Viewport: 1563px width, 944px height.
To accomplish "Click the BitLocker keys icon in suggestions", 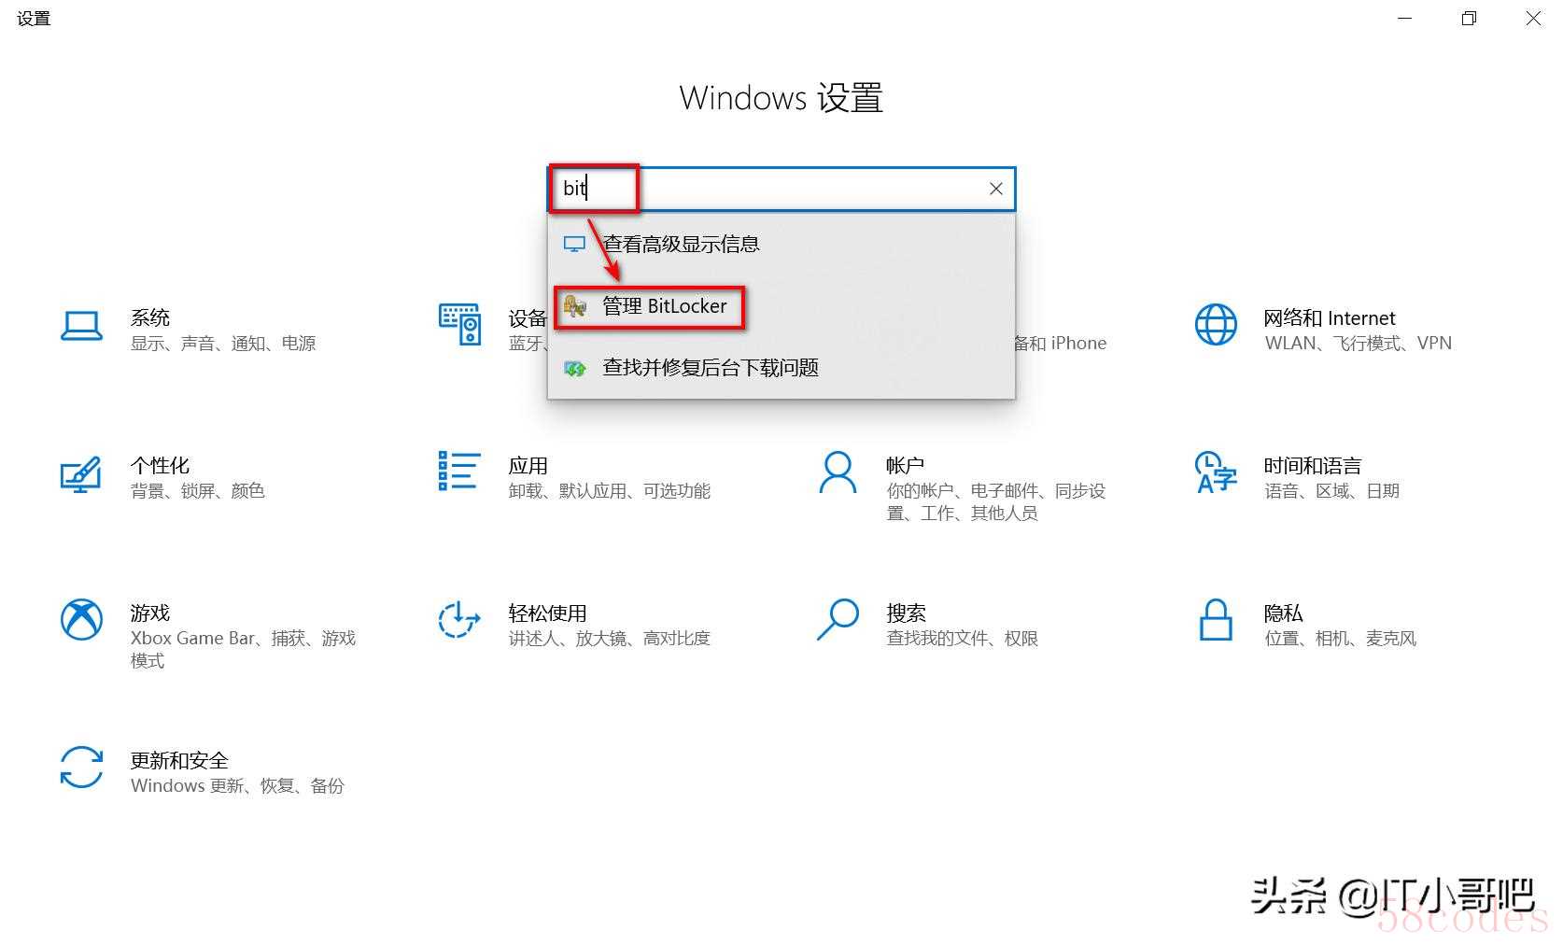I will click(x=575, y=306).
